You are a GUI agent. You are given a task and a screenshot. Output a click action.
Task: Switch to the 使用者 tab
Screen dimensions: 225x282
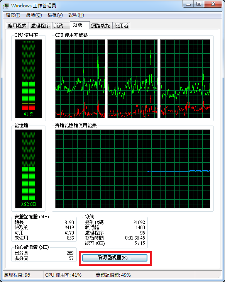click(121, 26)
